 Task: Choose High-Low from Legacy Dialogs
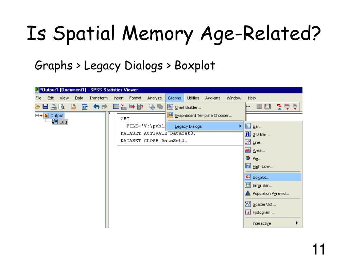273,167
